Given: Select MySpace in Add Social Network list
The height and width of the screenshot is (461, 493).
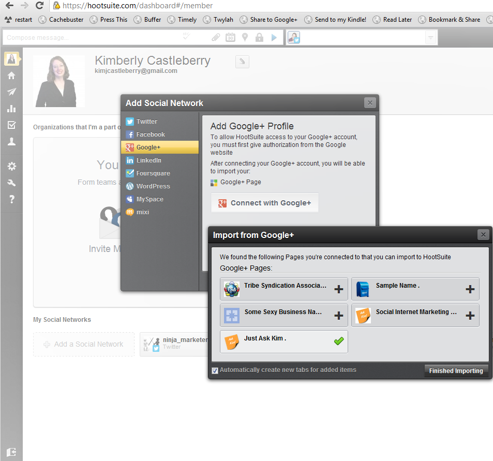Looking at the screenshot, I should pos(160,199).
